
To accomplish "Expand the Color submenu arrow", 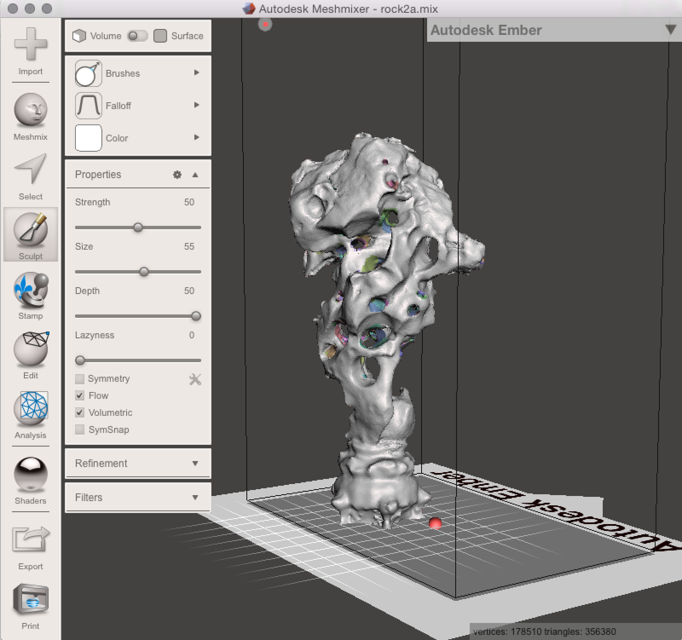I will coord(197,137).
